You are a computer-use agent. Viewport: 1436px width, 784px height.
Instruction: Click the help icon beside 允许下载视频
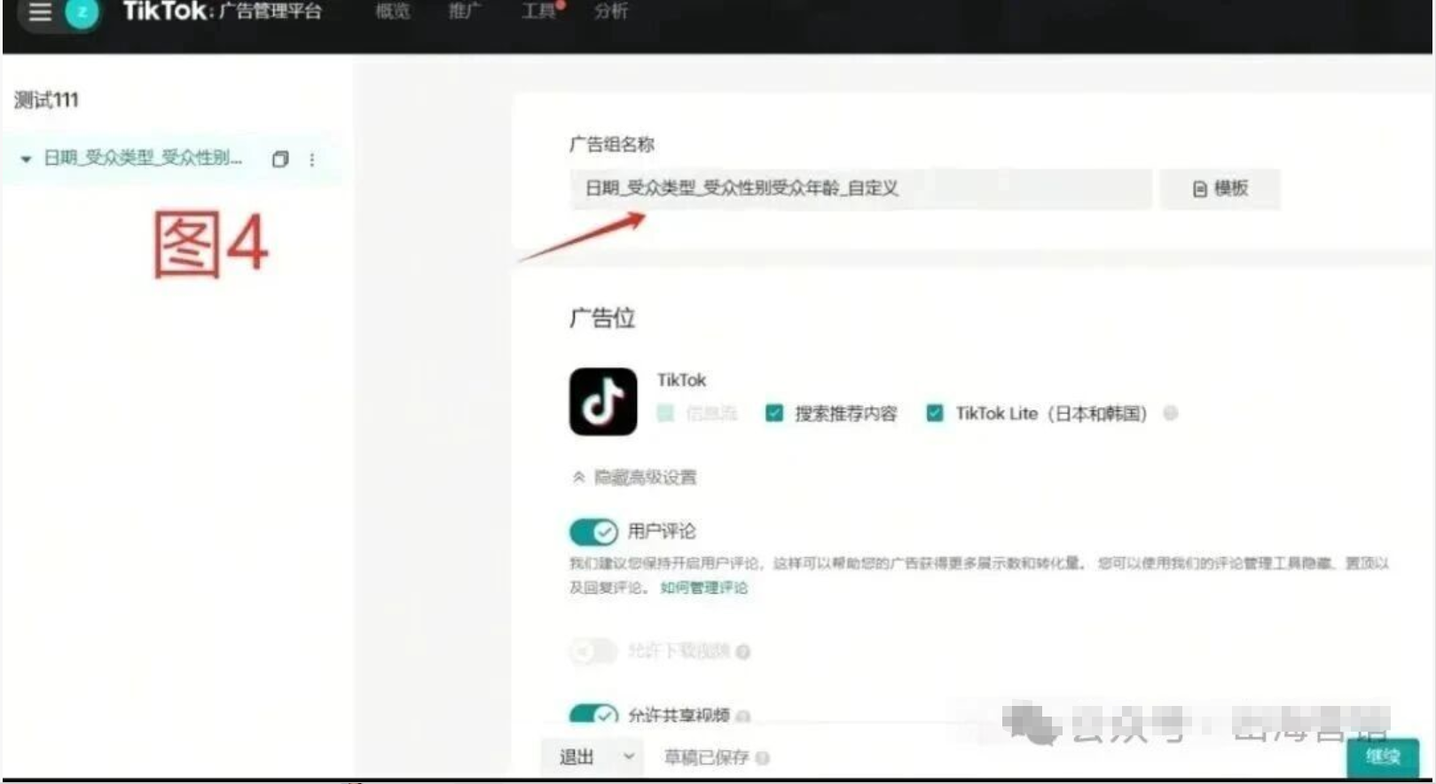point(743,652)
